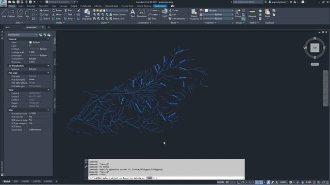Toggle the highlighted polar tracking status bar button
The height and width of the screenshot is (185, 330).
click(257, 182)
